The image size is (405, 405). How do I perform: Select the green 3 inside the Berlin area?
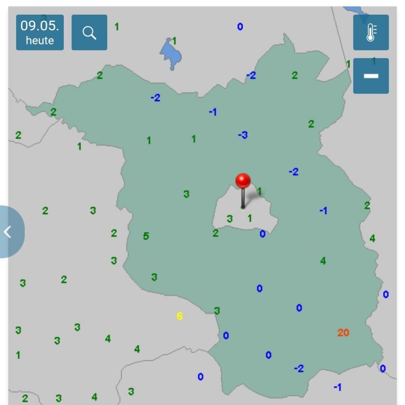(x=229, y=219)
